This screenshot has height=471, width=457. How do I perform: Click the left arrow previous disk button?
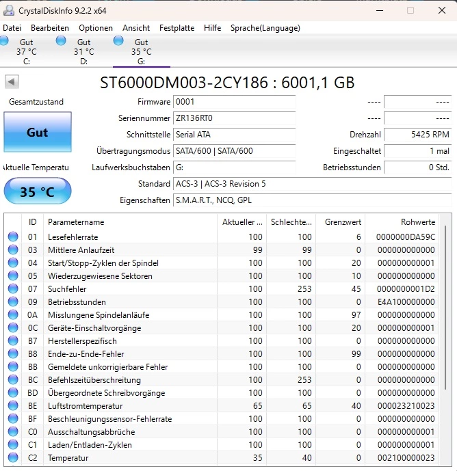12,82
